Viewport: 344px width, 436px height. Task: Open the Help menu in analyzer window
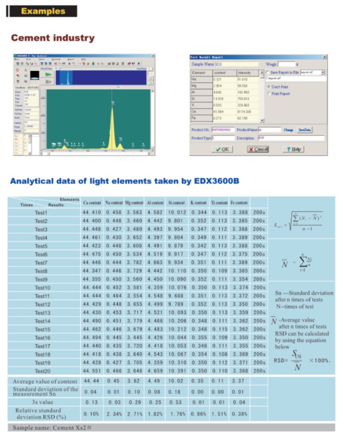point(83,59)
